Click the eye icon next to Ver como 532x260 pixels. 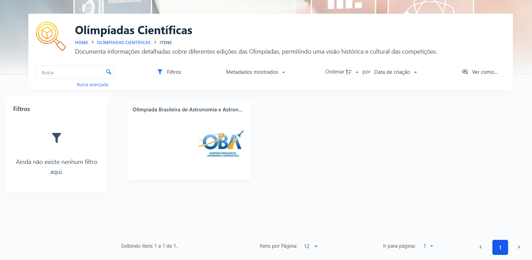tap(465, 72)
